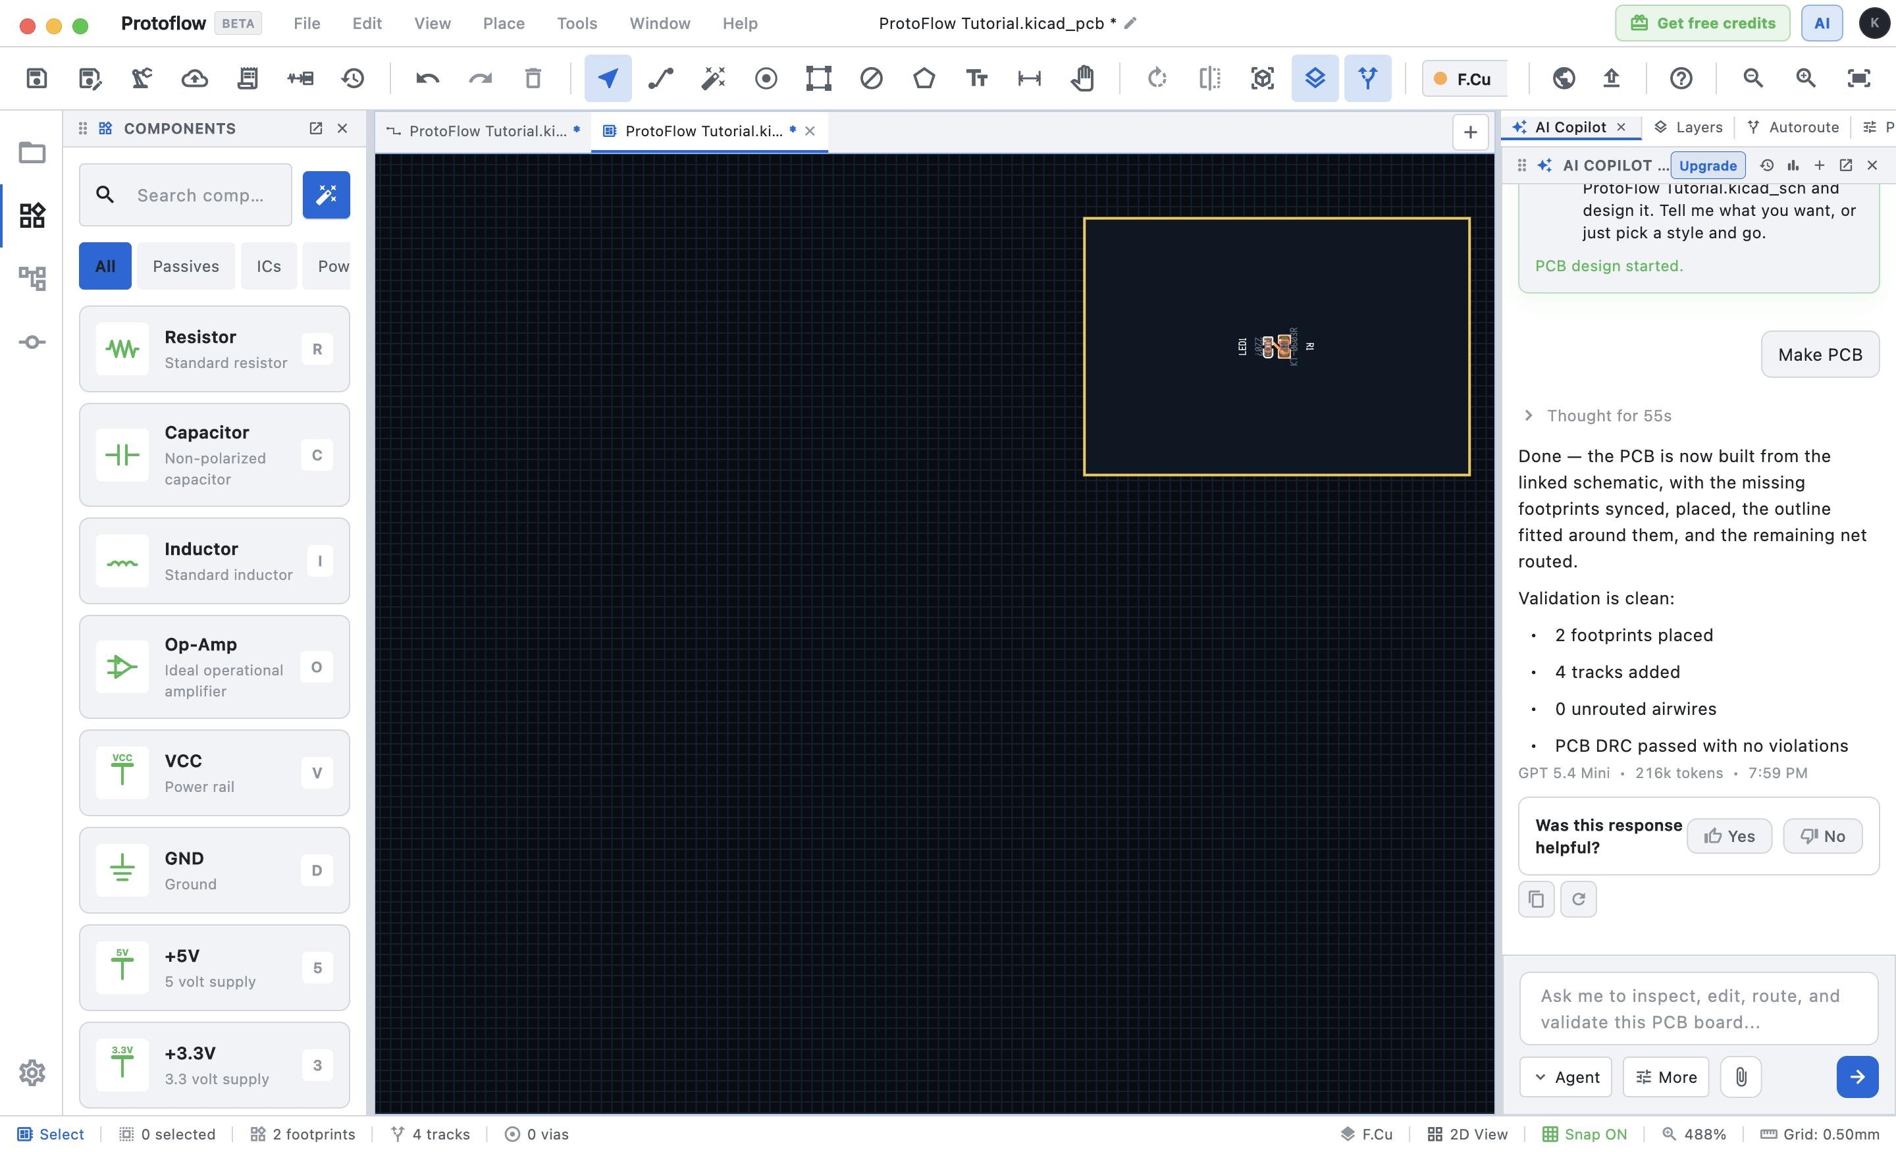This screenshot has height=1152, width=1896.
Task: Click the rotate icon
Action: click(x=1157, y=78)
